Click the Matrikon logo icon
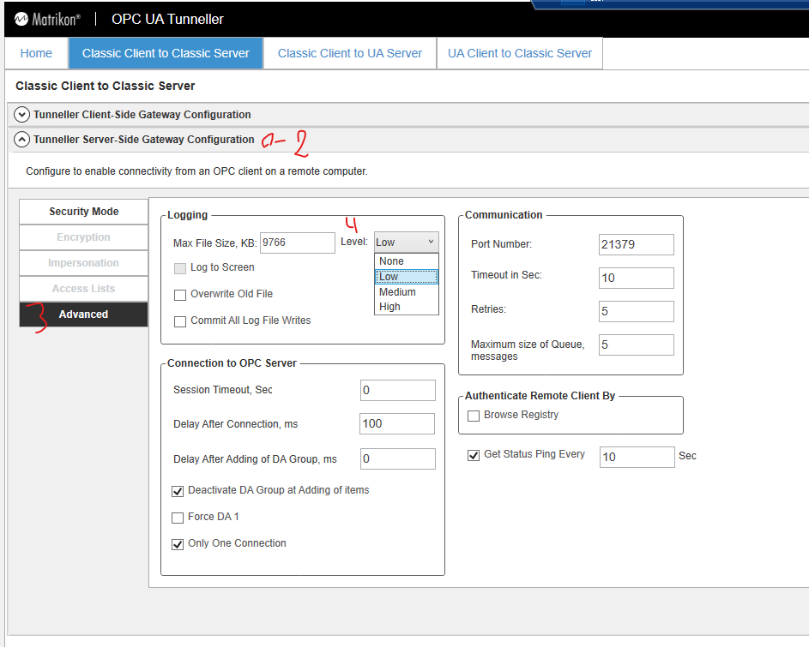The height and width of the screenshot is (647, 809). coord(21,19)
